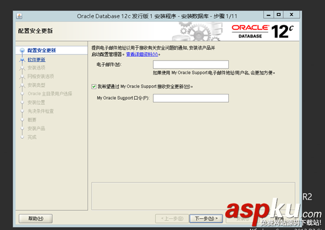This screenshot has height=230, width=325.
Task: Select the 安装产品 step
Action: point(36,128)
